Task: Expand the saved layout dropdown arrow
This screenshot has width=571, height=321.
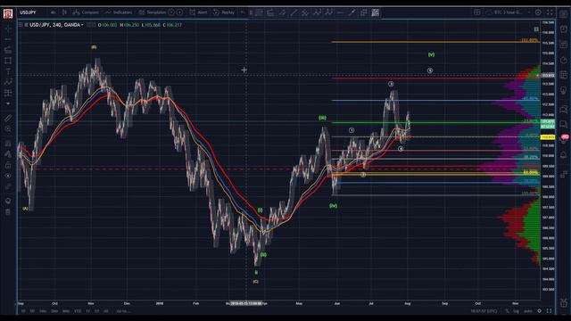Action: [x=529, y=12]
